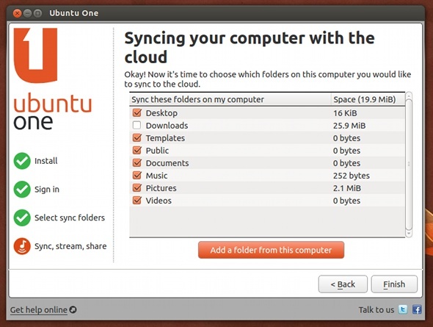Click Add a folder from this computer
The height and width of the screenshot is (327, 433).
(272, 250)
